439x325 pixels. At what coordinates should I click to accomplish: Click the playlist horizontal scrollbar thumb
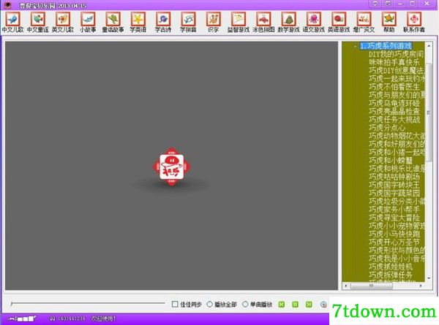coord(372,286)
